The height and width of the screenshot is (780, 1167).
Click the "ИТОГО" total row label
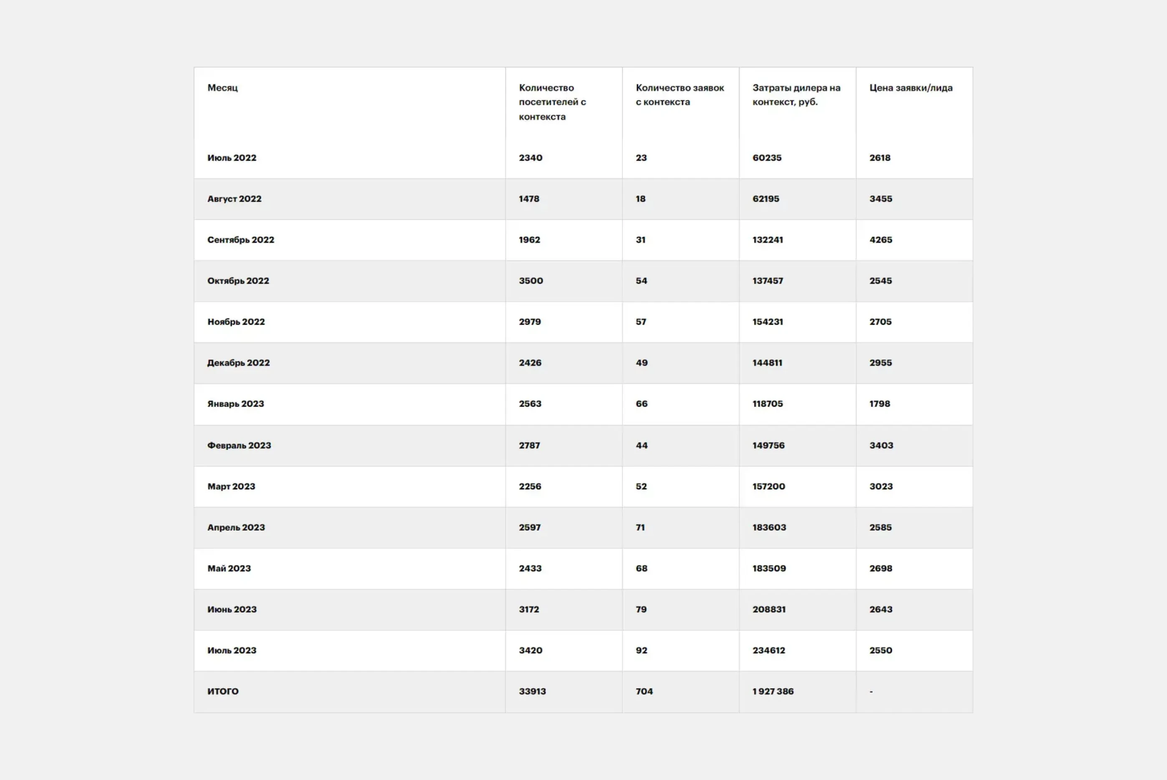(x=223, y=691)
